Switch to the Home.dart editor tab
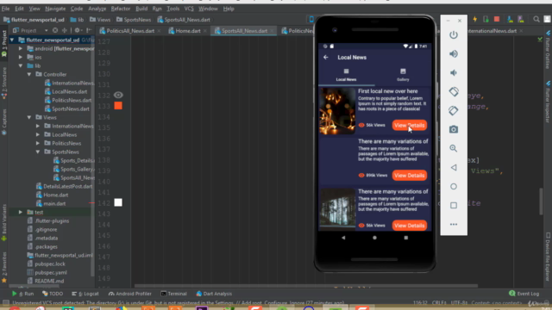The width and height of the screenshot is (552, 310). click(x=188, y=31)
